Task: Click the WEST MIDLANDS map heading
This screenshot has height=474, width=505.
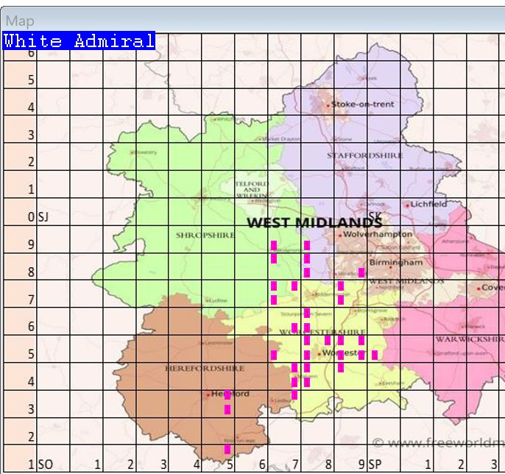Action: [314, 222]
